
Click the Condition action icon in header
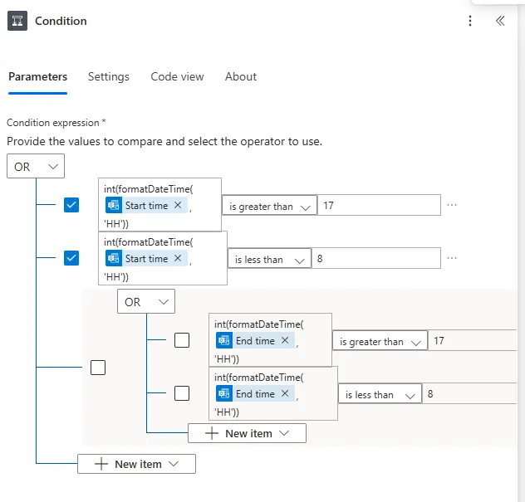coord(18,21)
